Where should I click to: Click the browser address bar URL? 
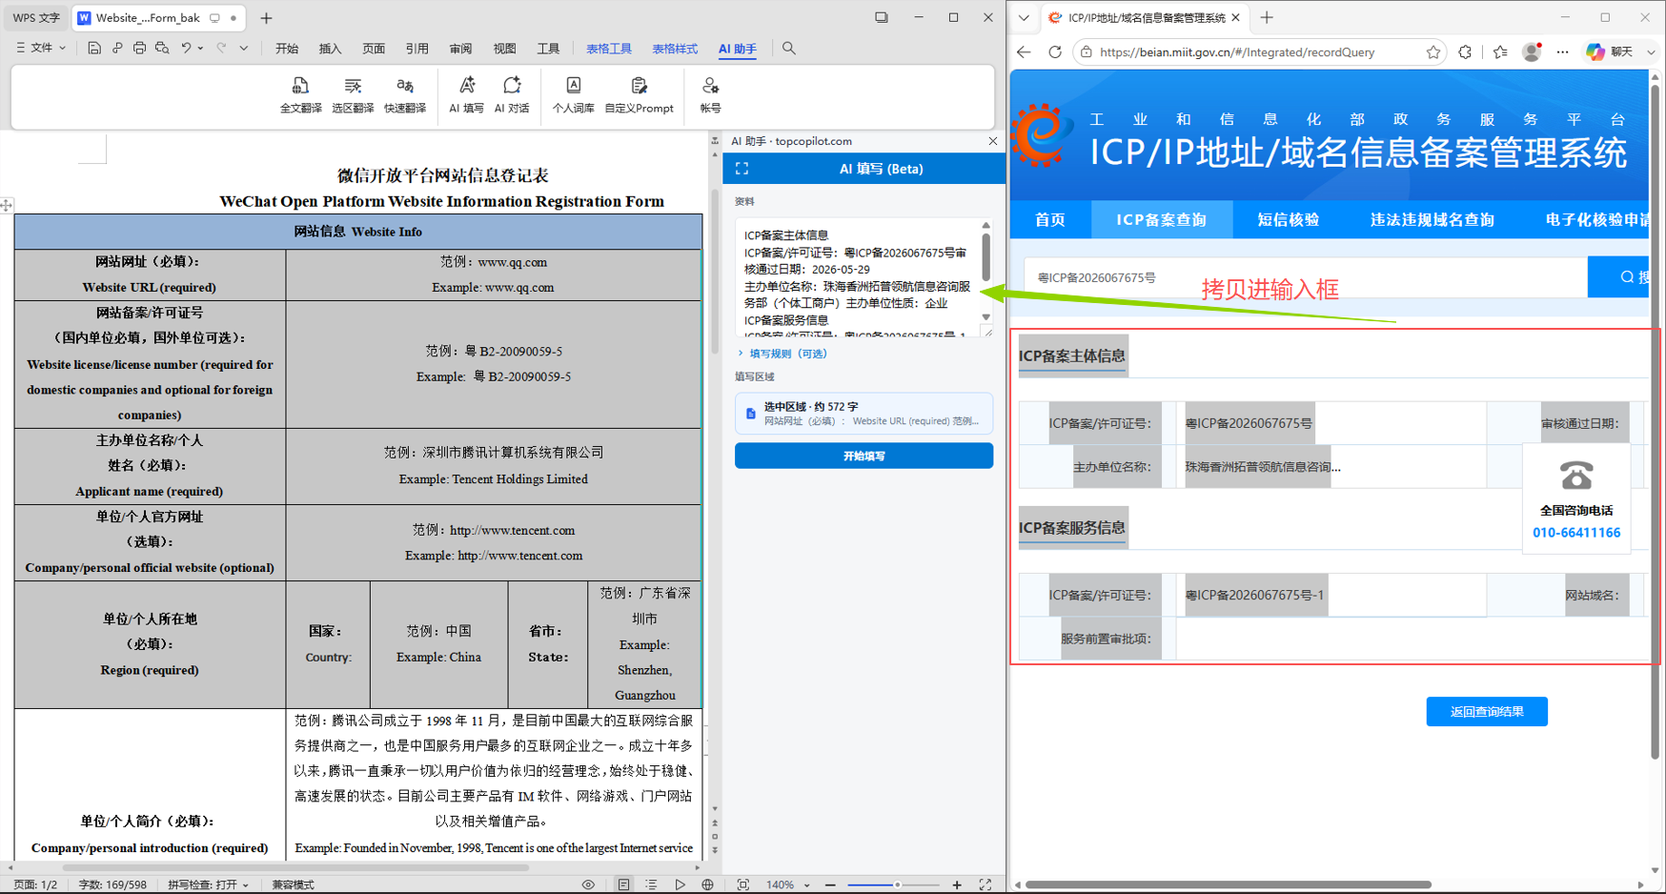pos(1236,52)
